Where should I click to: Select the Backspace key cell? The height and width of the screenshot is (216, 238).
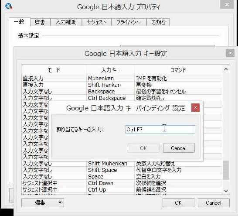[111, 92]
